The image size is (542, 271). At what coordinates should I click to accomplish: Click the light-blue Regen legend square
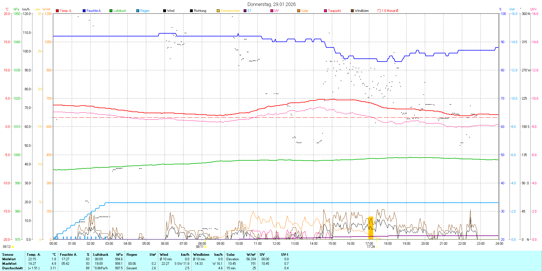coord(138,11)
